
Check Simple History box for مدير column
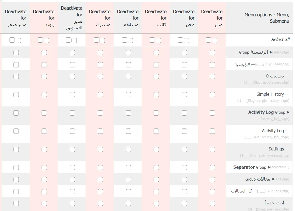click(212, 95)
